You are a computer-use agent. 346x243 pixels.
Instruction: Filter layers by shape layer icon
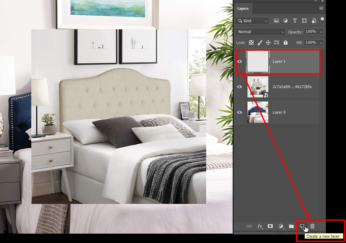click(304, 21)
